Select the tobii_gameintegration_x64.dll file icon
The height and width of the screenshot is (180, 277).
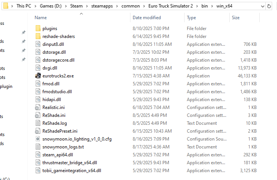(x=38, y=171)
